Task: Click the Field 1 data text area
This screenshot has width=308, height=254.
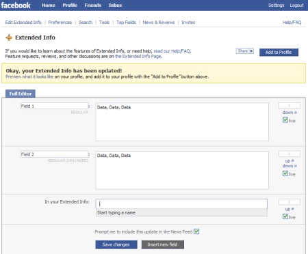Action: point(182,122)
